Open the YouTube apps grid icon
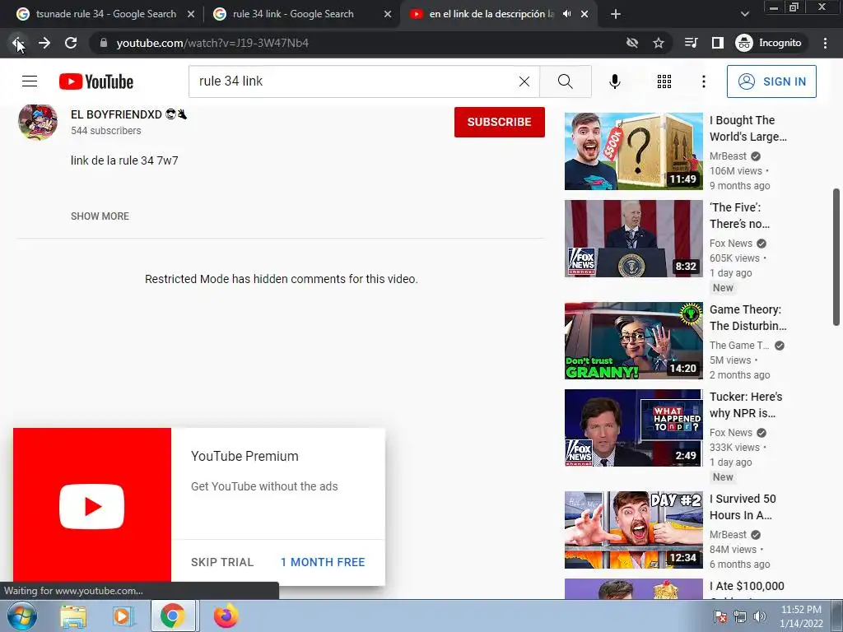Screen dimensions: 843x632 point(664,81)
